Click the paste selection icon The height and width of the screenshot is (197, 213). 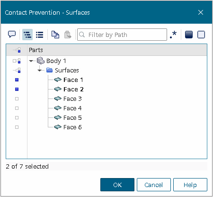68,35
